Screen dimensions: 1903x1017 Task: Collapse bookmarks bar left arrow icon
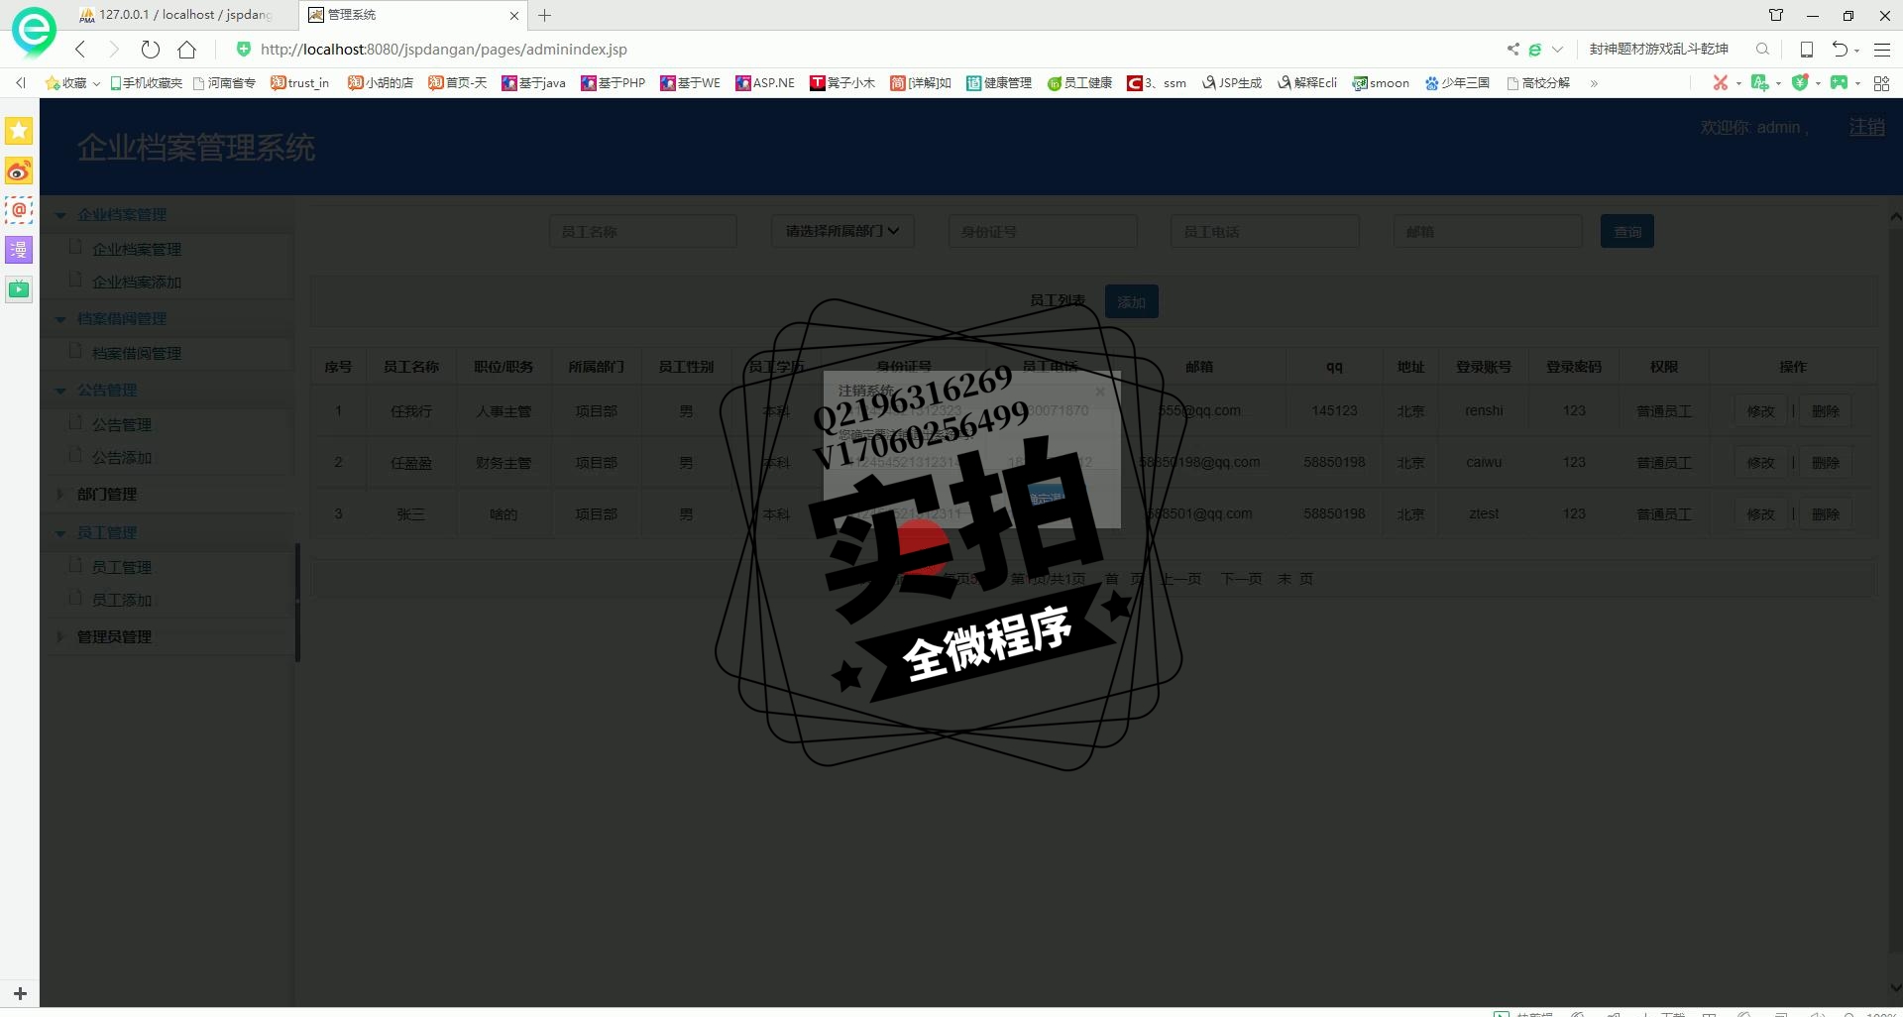tap(21, 83)
